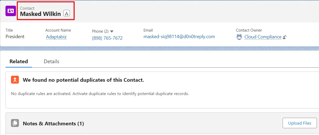This screenshot has width=319, height=135.
Task: Click the Masked Wilkin contact name
Action: (x=40, y=14)
